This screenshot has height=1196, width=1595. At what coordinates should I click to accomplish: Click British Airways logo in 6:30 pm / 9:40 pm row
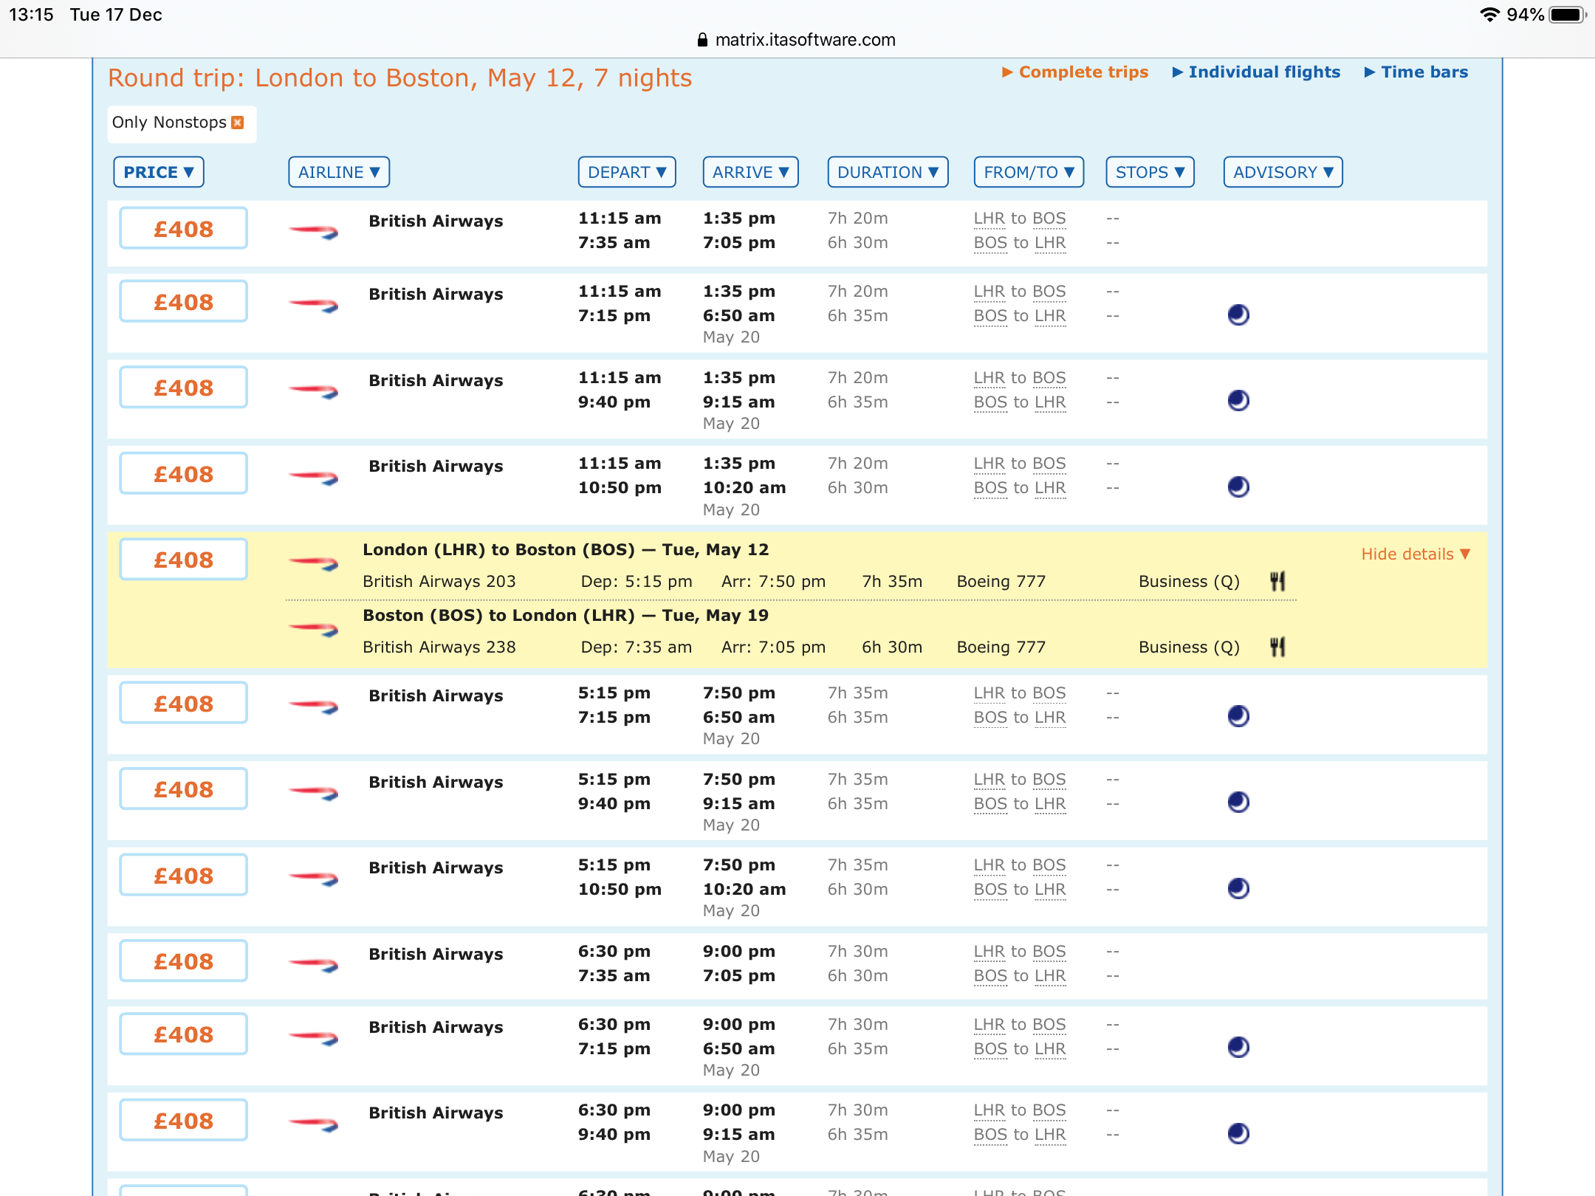coord(313,1124)
